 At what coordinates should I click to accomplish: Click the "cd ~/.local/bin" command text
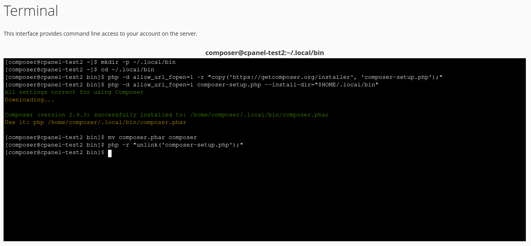pyautogui.click(x=127, y=70)
